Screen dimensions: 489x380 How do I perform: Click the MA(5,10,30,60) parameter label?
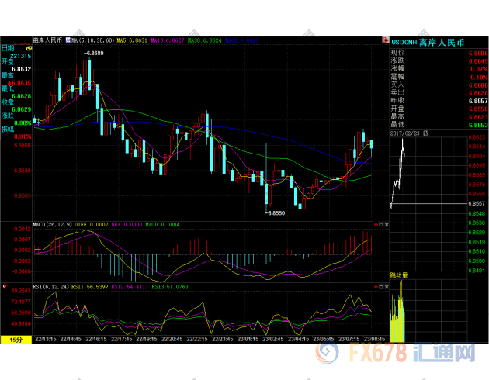point(93,39)
